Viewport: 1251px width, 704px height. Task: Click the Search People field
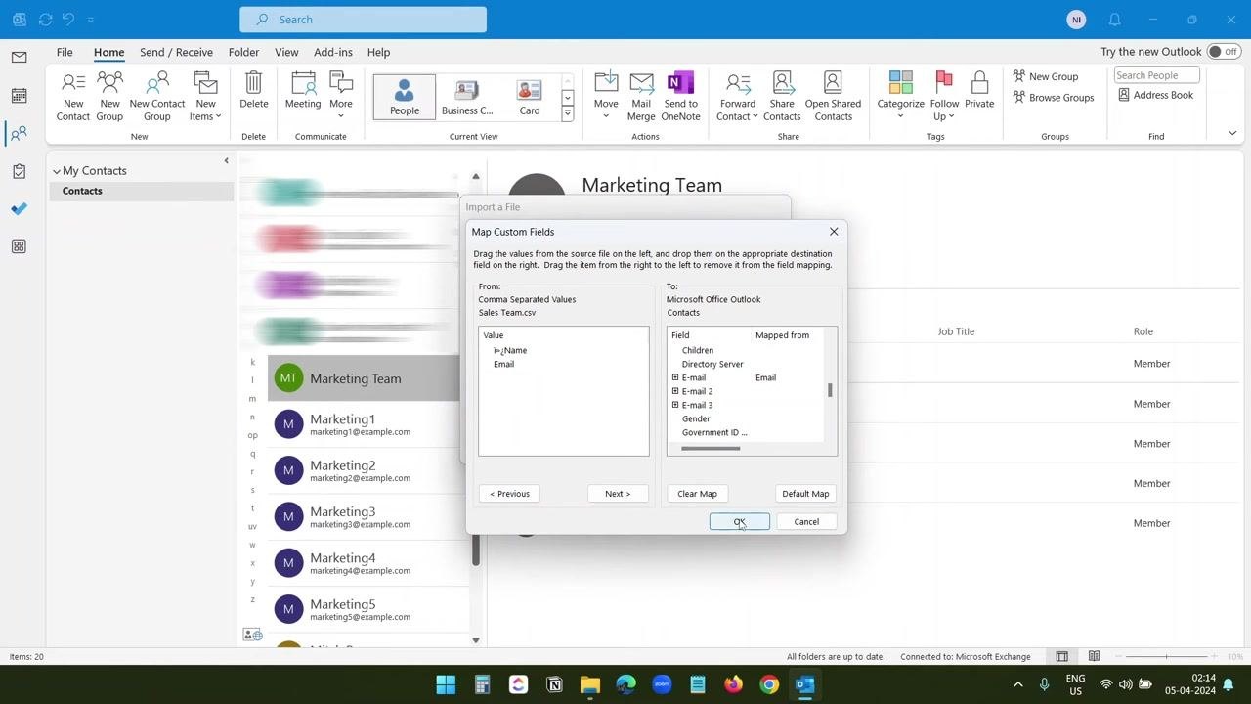[x=1156, y=75]
